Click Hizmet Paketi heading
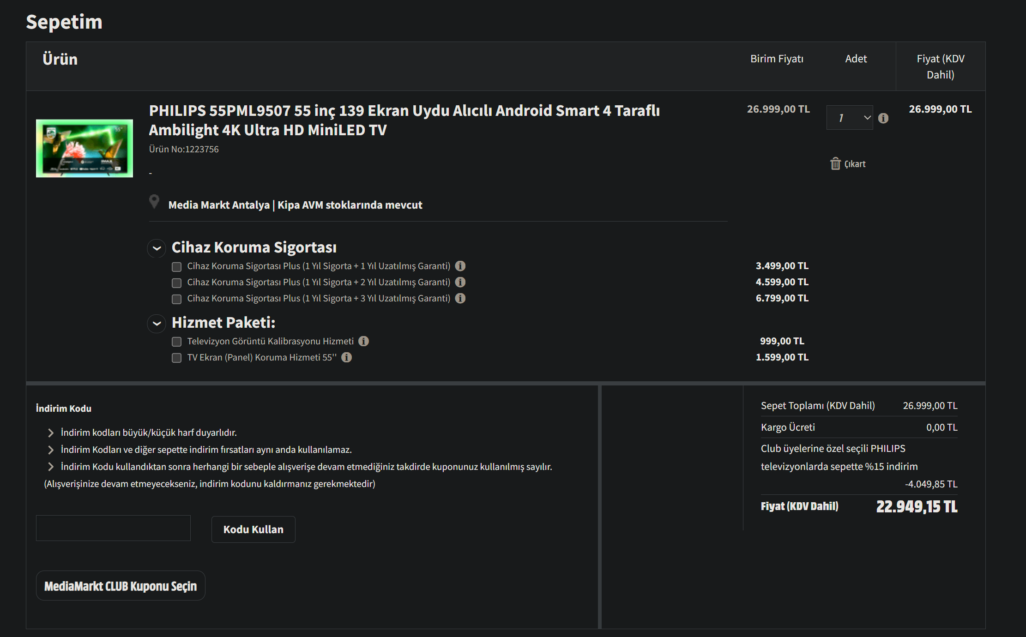The image size is (1026, 637). 223,323
